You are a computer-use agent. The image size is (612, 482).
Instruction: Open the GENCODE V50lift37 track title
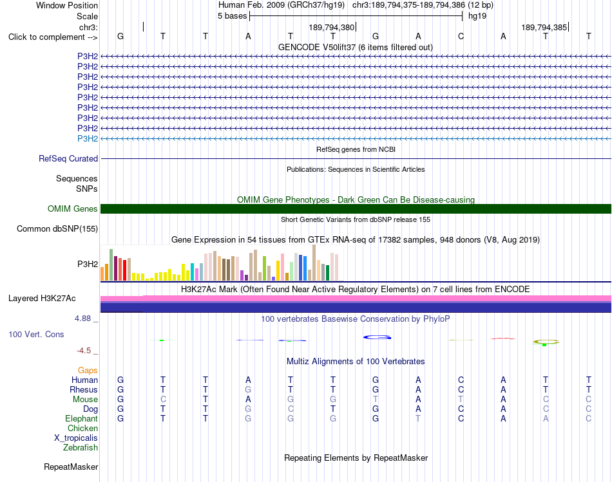pyautogui.click(x=356, y=47)
